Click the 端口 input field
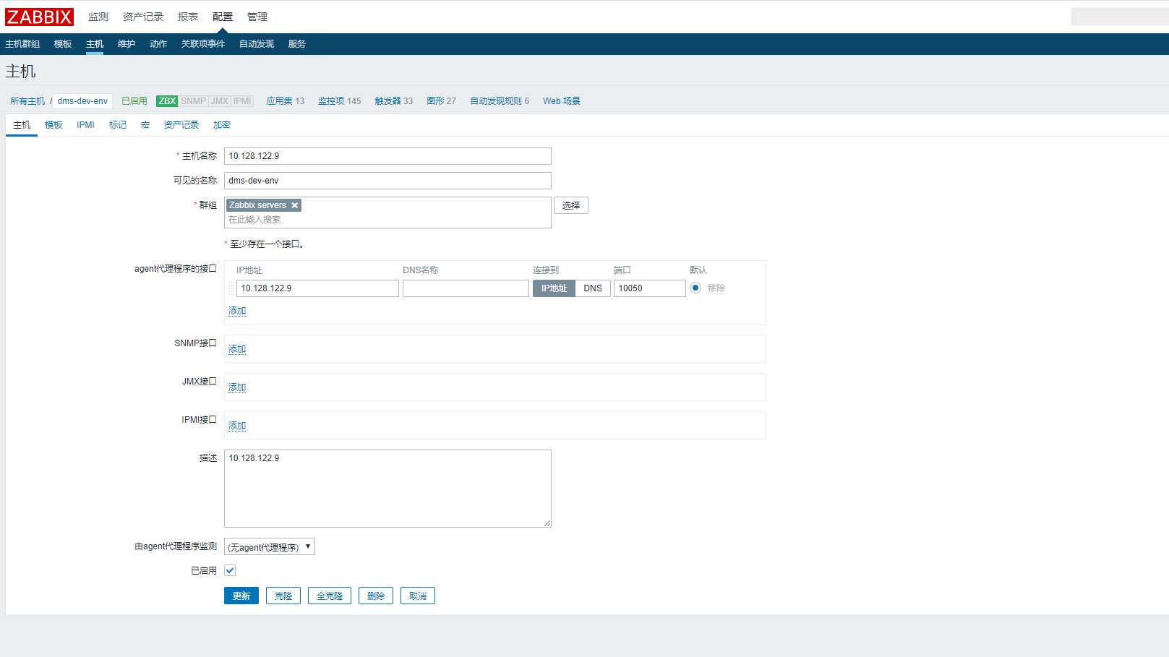This screenshot has height=657, width=1169. (650, 288)
